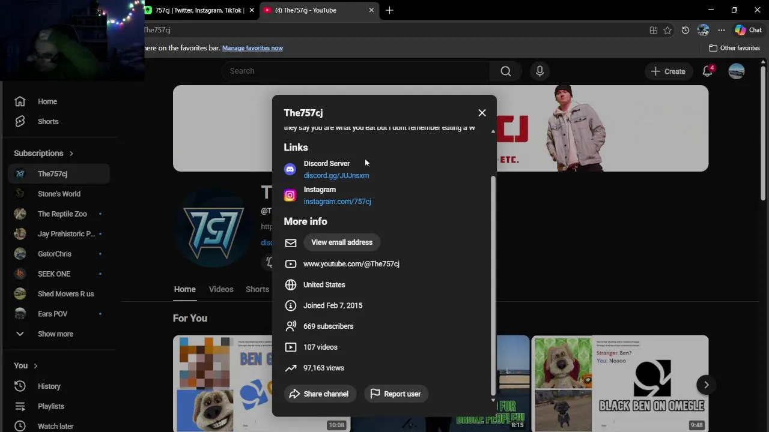
Task: Open YouTube account avatar menu
Action: (737, 71)
